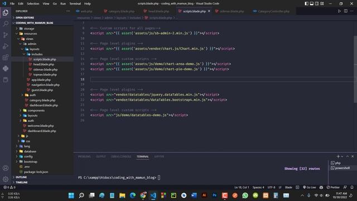This screenshot has height=201, width=357.
Task: Switch to the OUTPUT panel tab
Action: click(101, 156)
